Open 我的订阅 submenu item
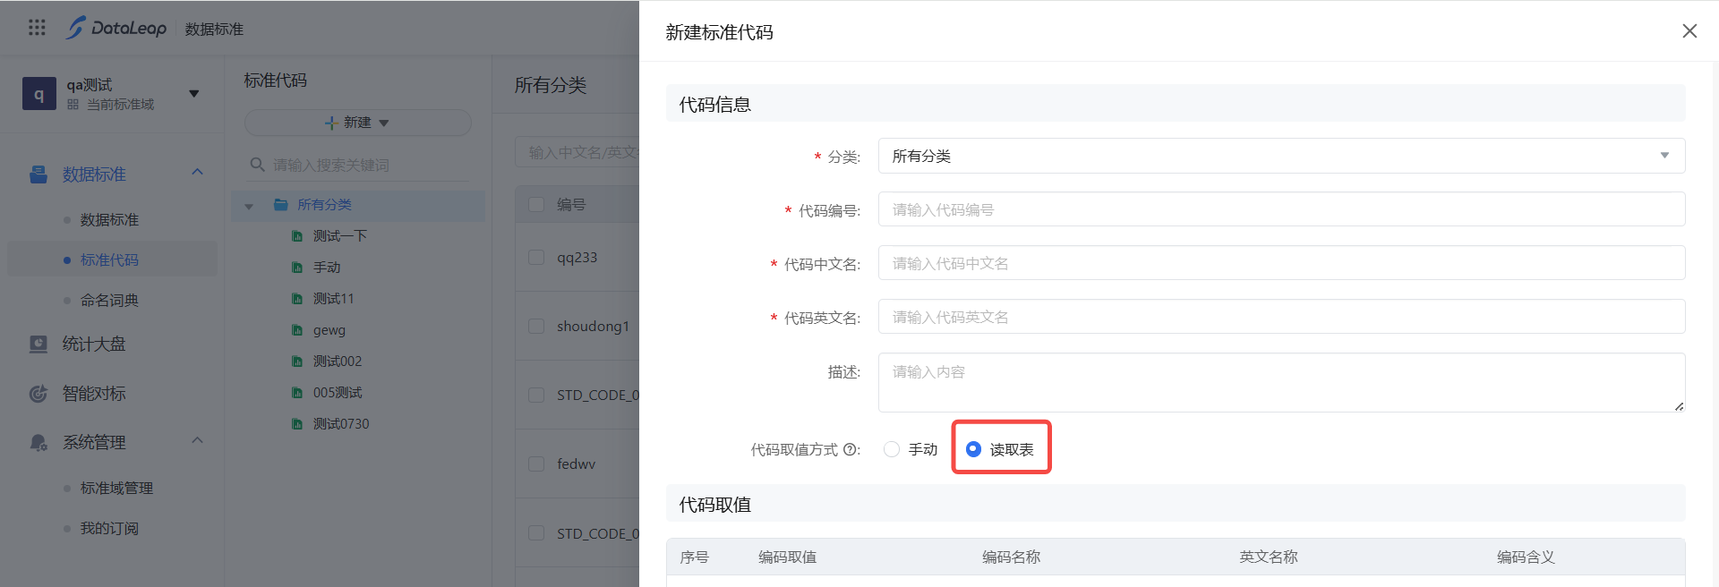Image resolution: width=1719 pixels, height=587 pixels. 109,529
